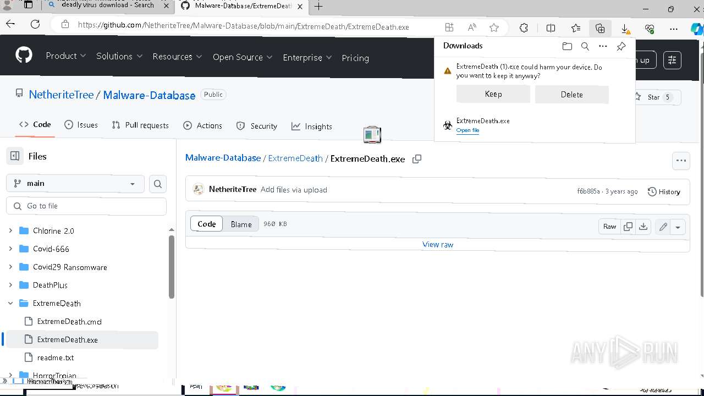Copy raw file icon

[x=628, y=227]
